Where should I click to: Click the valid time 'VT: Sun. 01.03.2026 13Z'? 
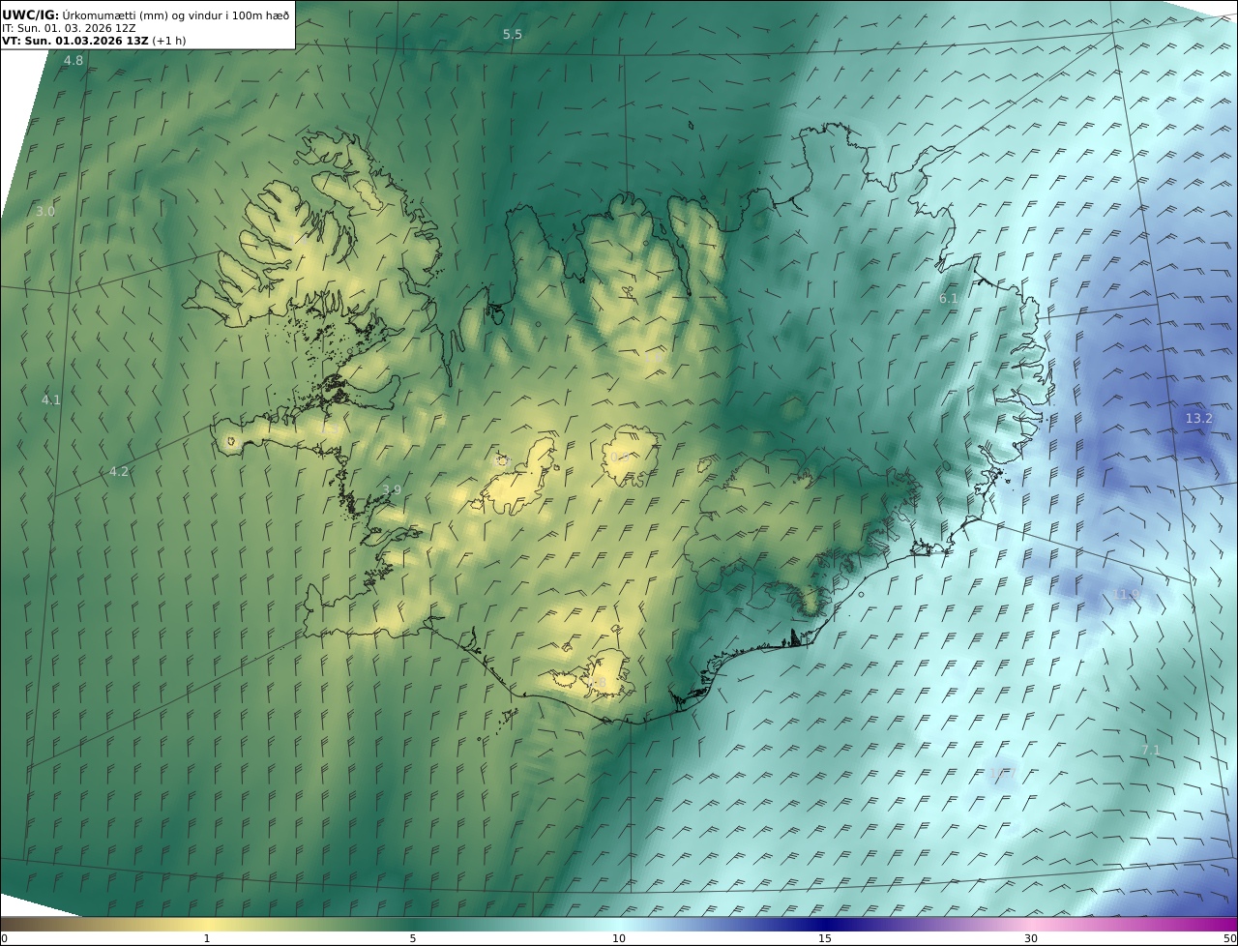pyautogui.click(x=74, y=41)
